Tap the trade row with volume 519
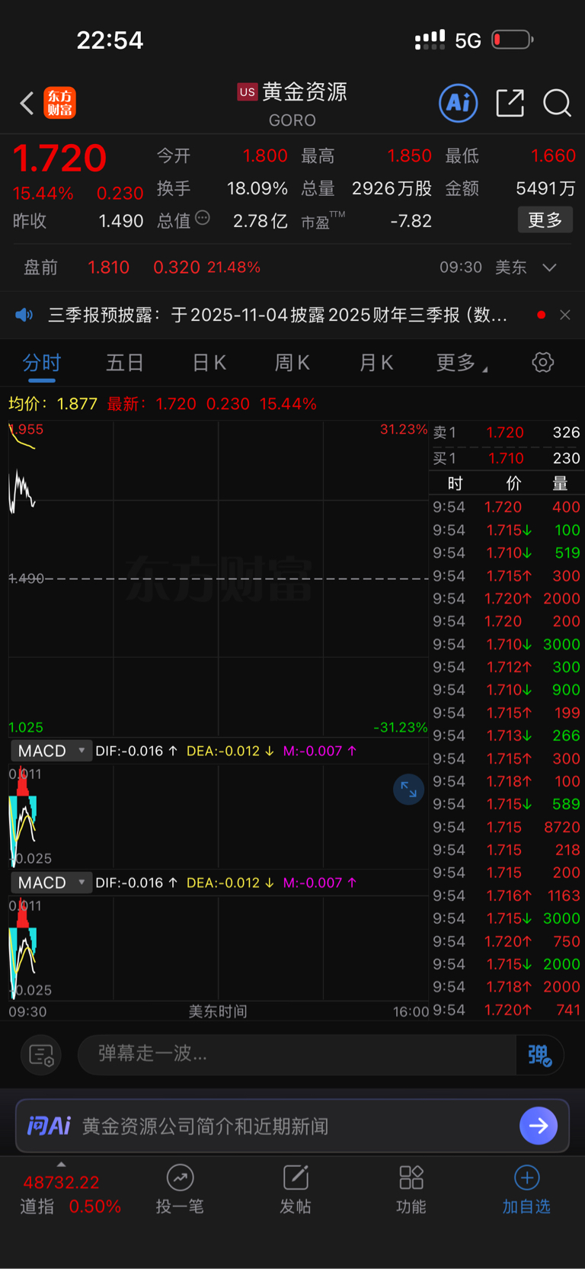Image resolution: width=585 pixels, height=1269 pixels. [x=507, y=553]
